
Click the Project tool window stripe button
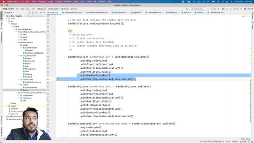tap(1, 16)
